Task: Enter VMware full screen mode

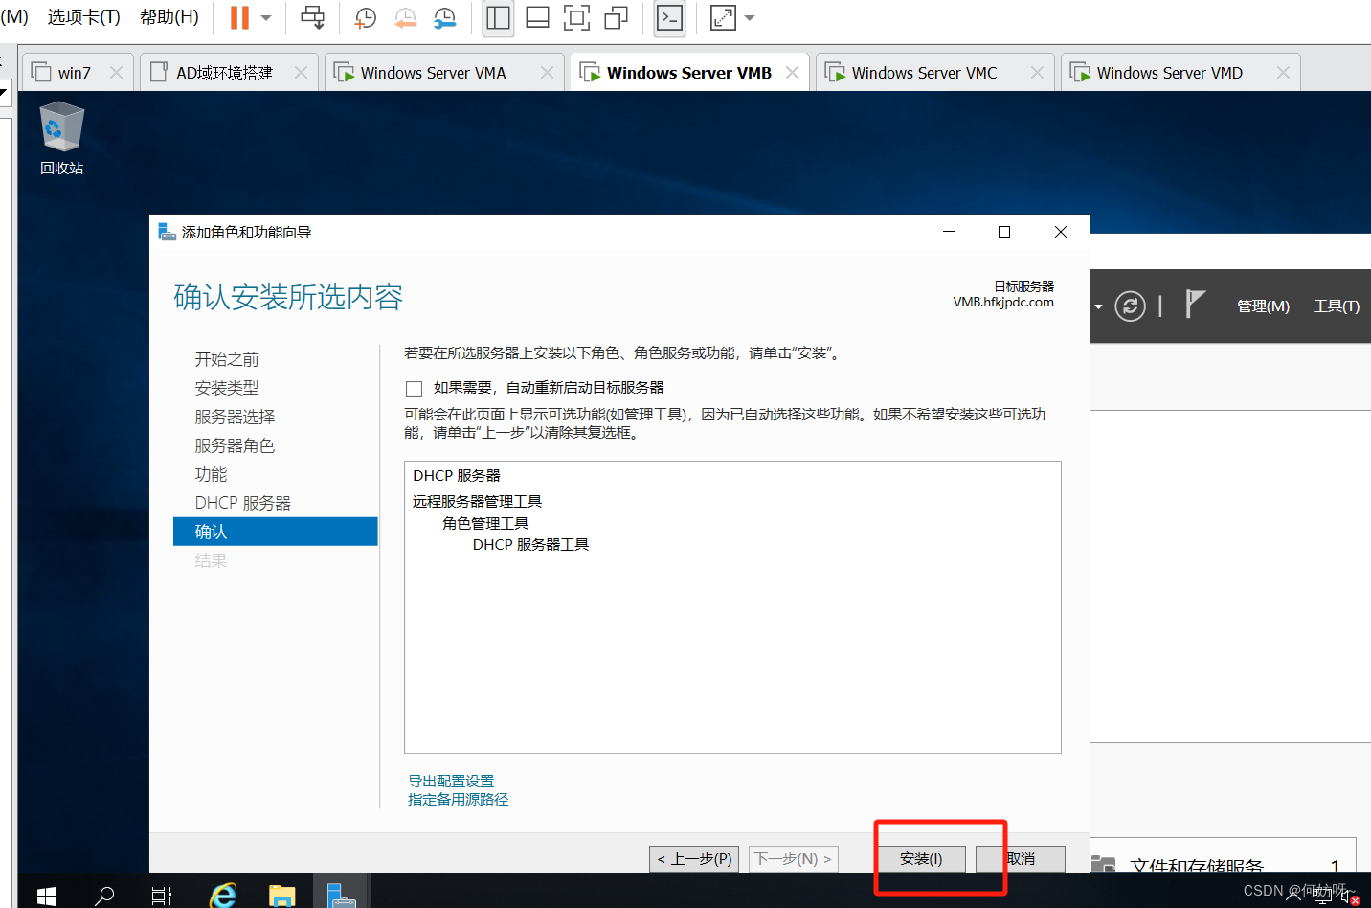Action: [576, 17]
